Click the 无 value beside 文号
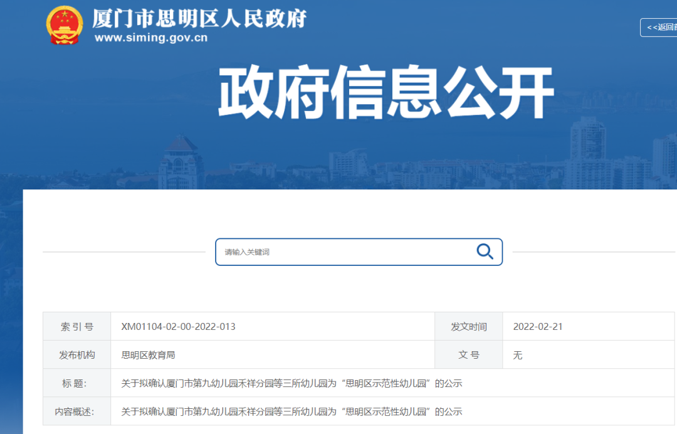The image size is (677, 434). point(518,355)
